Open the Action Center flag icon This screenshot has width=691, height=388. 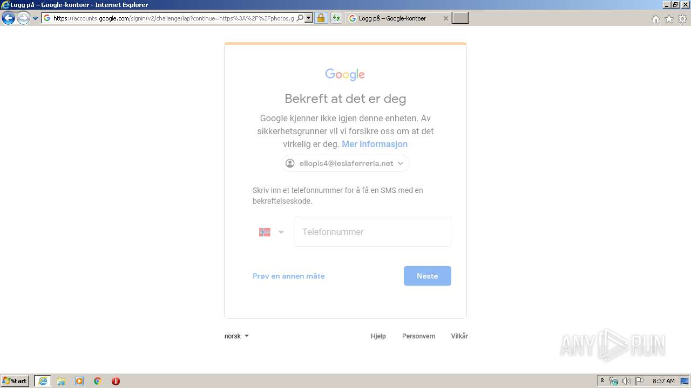pyautogui.click(x=639, y=381)
